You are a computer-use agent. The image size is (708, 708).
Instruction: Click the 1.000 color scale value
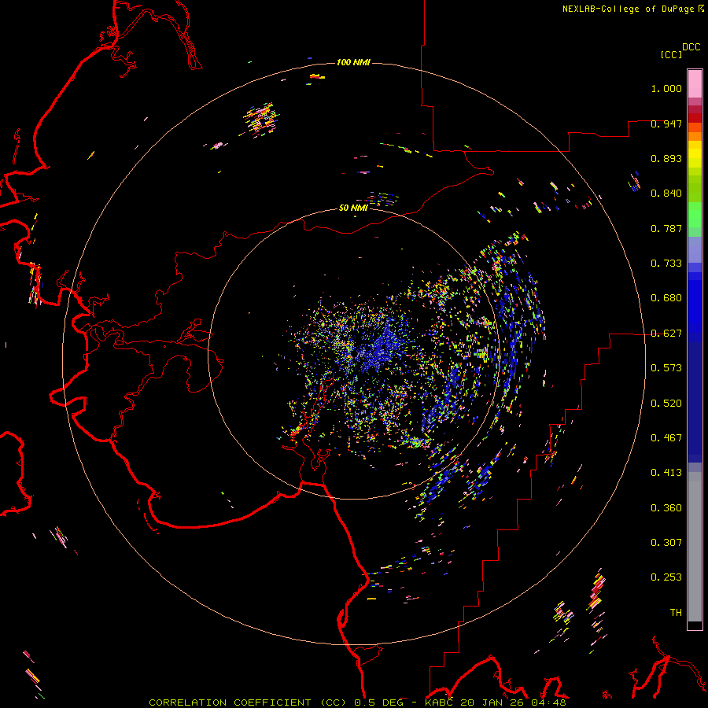666,88
